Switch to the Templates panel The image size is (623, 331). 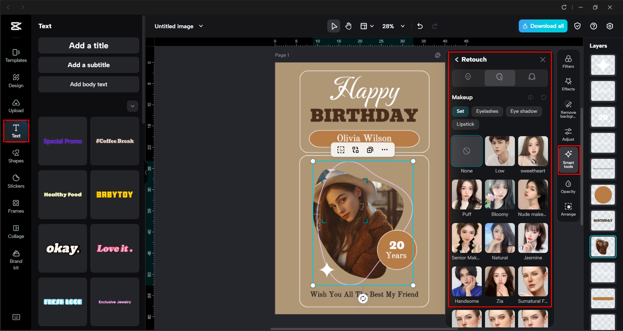(x=16, y=55)
